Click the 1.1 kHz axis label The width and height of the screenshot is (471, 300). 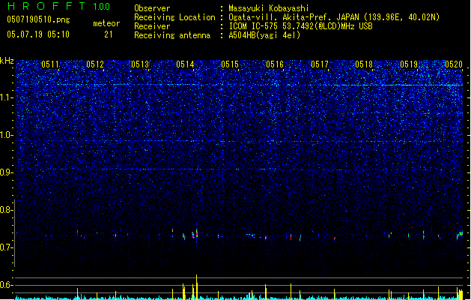pyautogui.click(x=6, y=97)
